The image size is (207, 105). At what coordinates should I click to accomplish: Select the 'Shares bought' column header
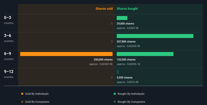tap(127, 9)
